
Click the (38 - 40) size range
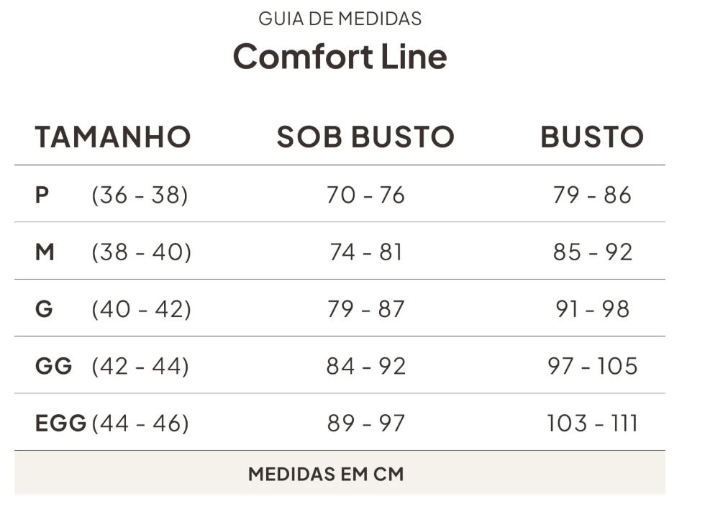(141, 252)
